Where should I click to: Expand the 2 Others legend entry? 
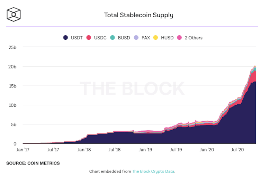pyautogui.click(x=193, y=38)
